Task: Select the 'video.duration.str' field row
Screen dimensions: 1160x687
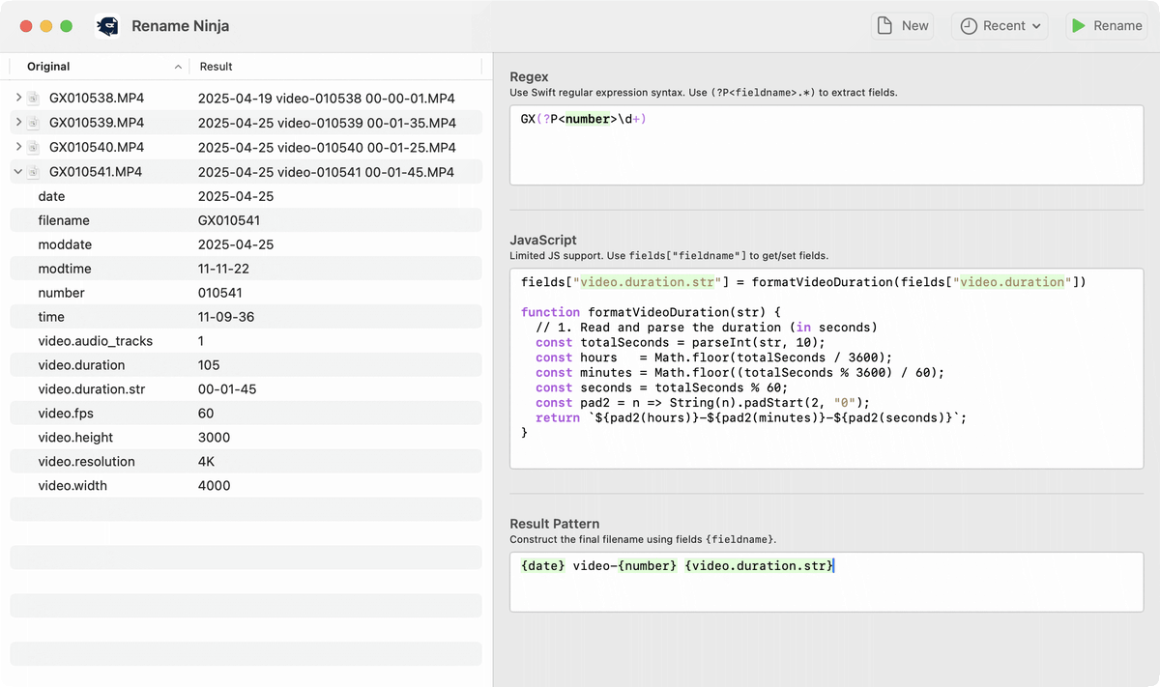Action: (246, 389)
